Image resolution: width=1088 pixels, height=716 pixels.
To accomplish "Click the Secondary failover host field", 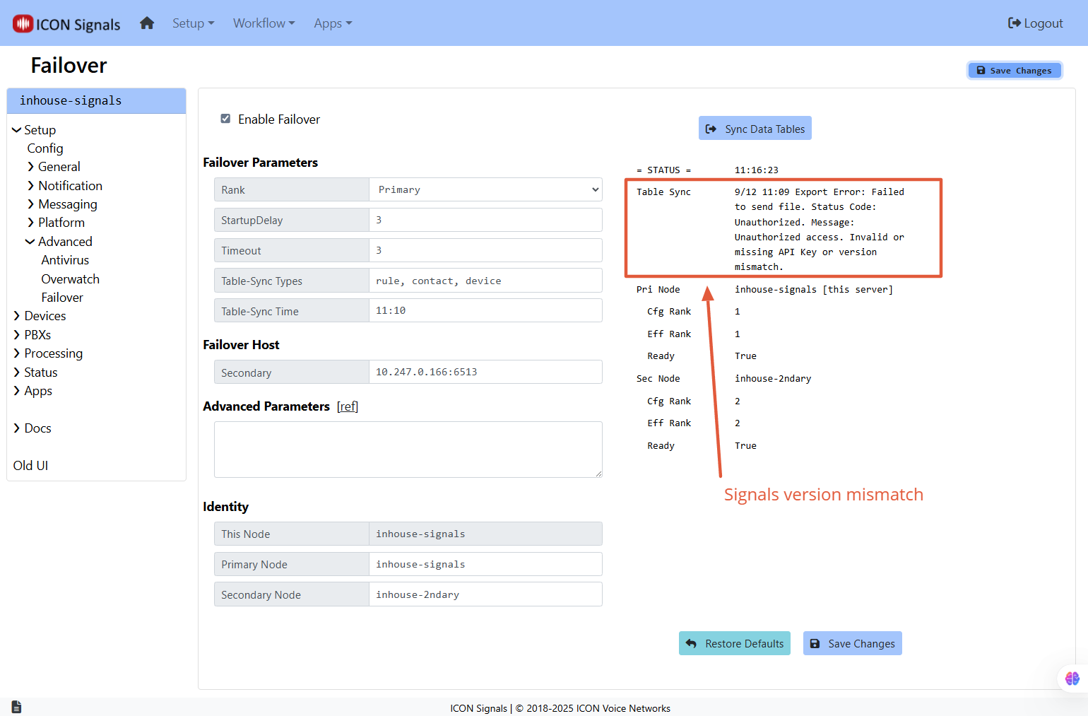I will tap(485, 372).
